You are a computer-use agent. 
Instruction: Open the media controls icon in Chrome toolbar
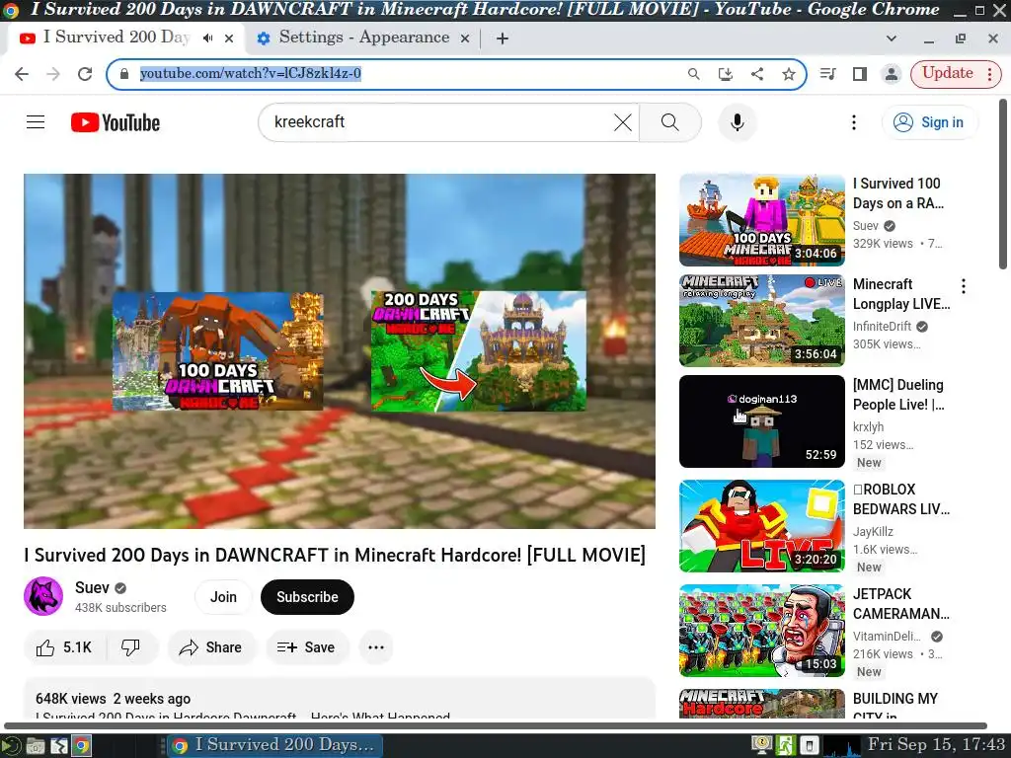tap(828, 73)
